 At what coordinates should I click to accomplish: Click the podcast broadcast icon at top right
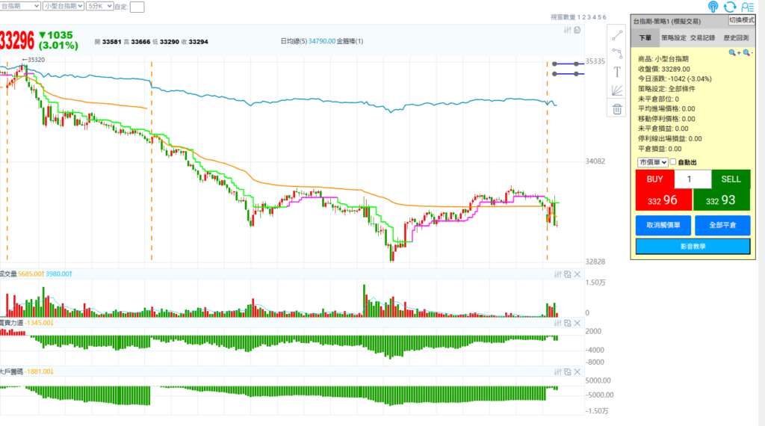713,7
